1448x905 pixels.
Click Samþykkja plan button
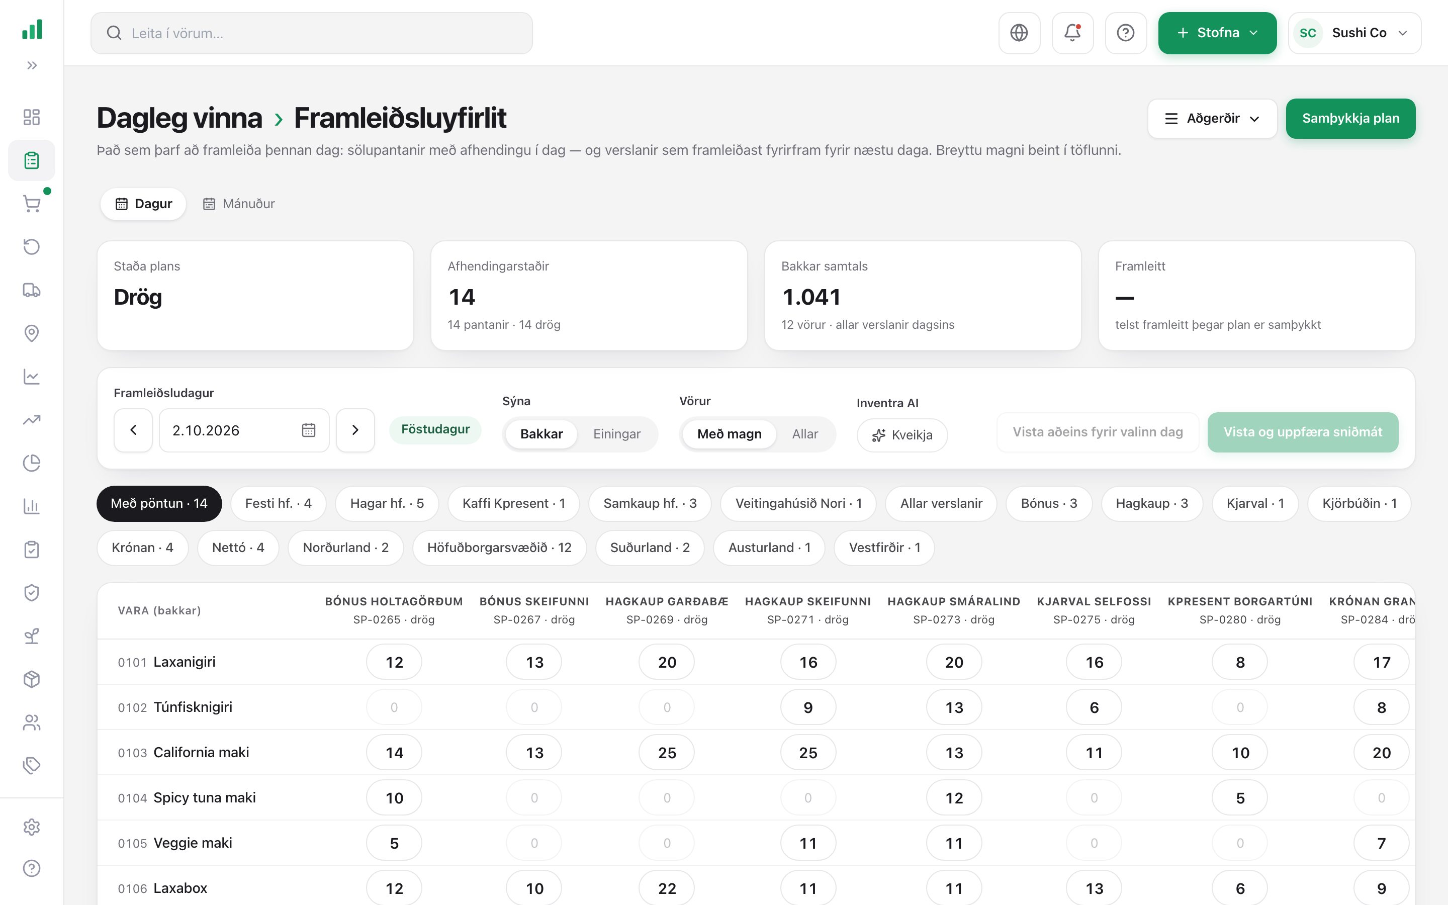(1350, 119)
